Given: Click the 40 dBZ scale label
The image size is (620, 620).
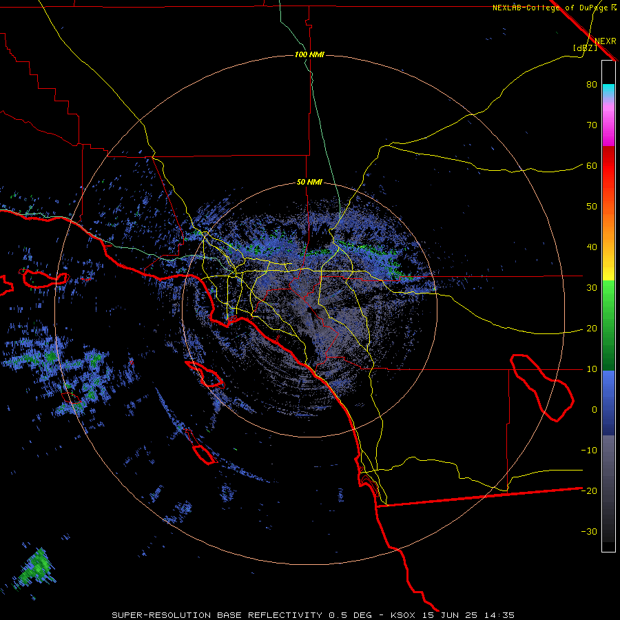Looking at the screenshot, I should pyautogui.click(x=592, y=247).
